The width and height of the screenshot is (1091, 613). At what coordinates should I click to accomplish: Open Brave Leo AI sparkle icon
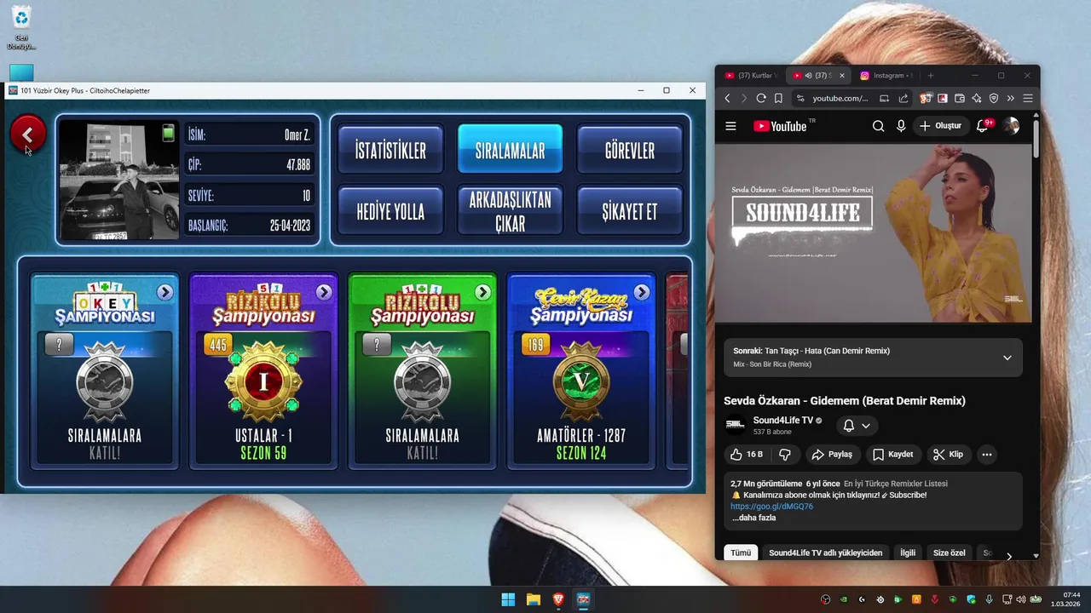[x=977, y=99]
